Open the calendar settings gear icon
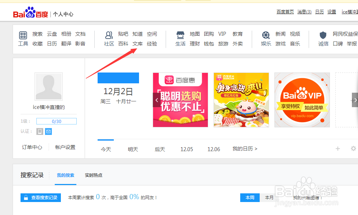The width and height of the screenshot is (358, 215). pos(353,149)
